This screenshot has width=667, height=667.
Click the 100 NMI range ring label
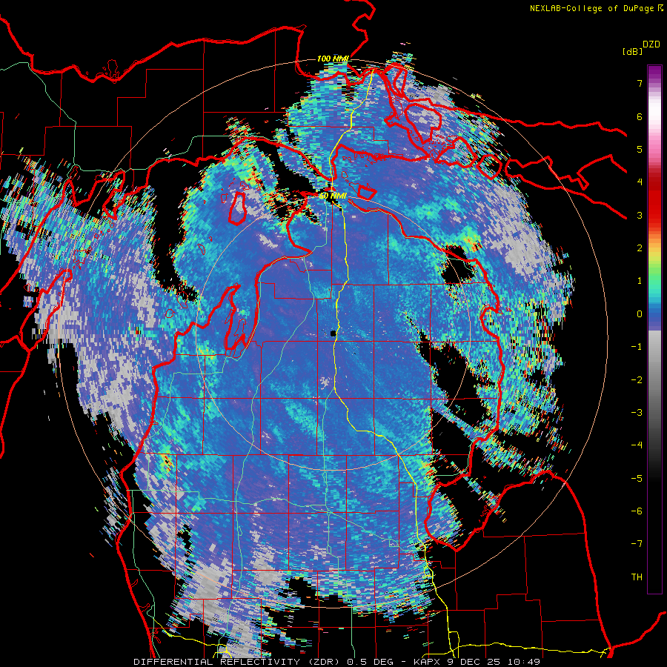pyautogui.click(x=333, y=59)
